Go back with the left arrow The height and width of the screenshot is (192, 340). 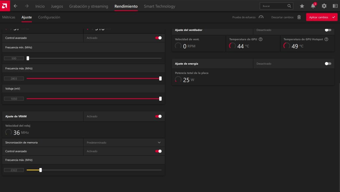pyautogui.click(x=15, y=6)
